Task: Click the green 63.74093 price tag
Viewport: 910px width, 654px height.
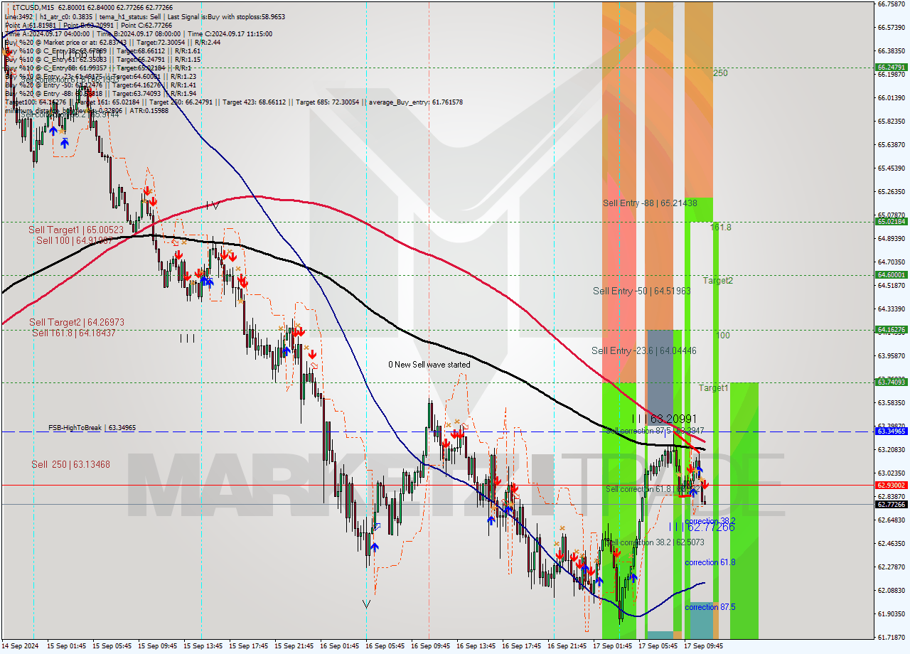Action: coord(892,382)
